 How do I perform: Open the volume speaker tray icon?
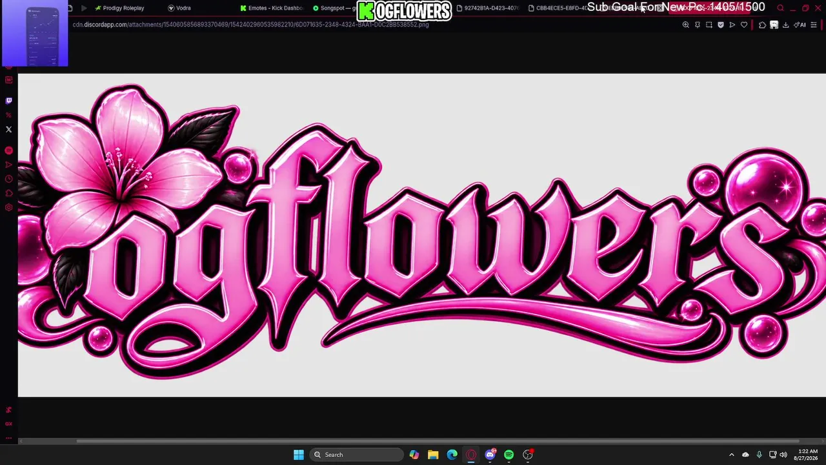(x=783, y=455)
